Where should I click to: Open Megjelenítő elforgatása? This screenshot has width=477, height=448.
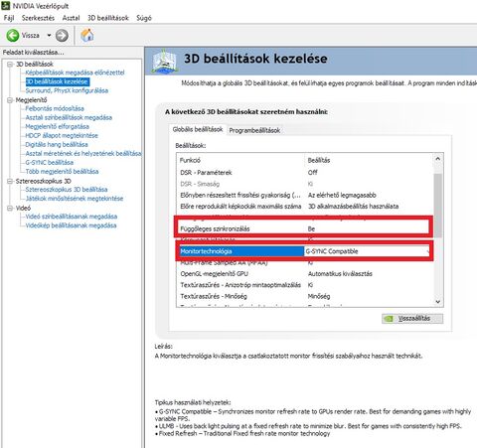58,126
